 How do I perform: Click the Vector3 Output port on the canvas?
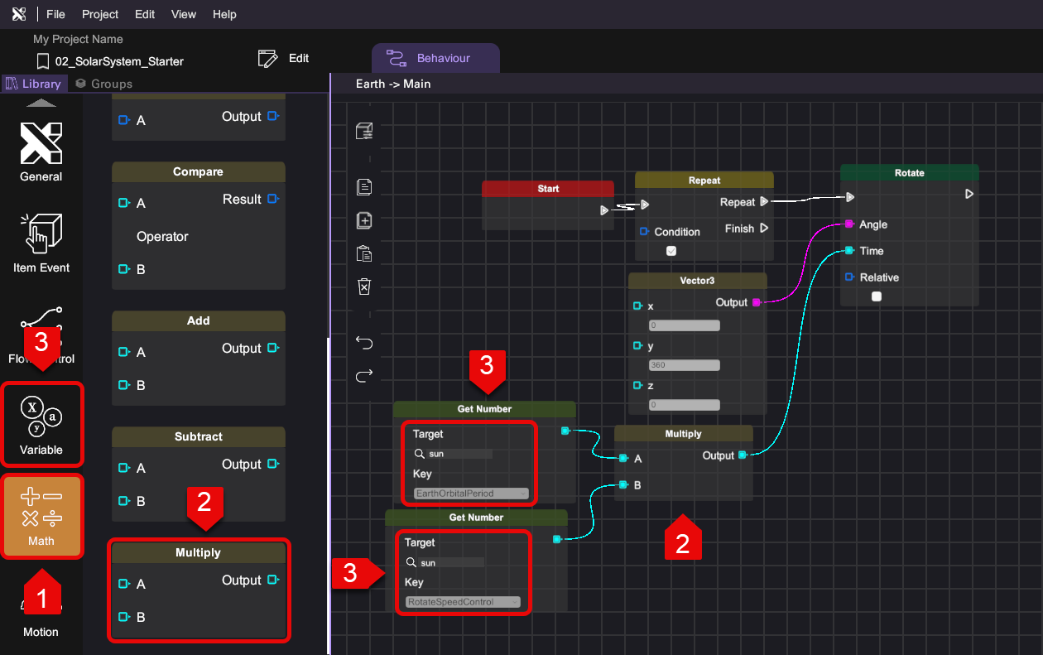point(757,302)
